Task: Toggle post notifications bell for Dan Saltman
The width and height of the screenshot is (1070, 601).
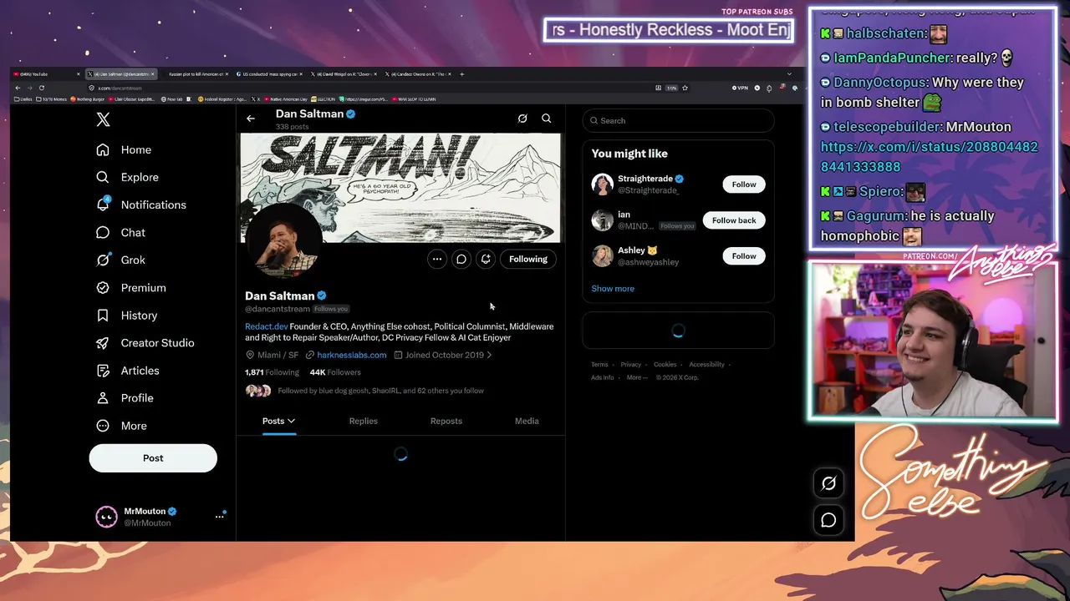Action: [486, 259]
